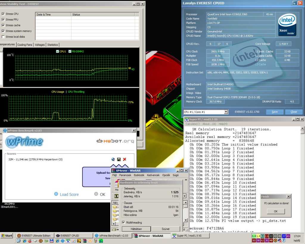Toggle the Stress cache checkbox
305x244 pixels.
[x=3, y=25]
